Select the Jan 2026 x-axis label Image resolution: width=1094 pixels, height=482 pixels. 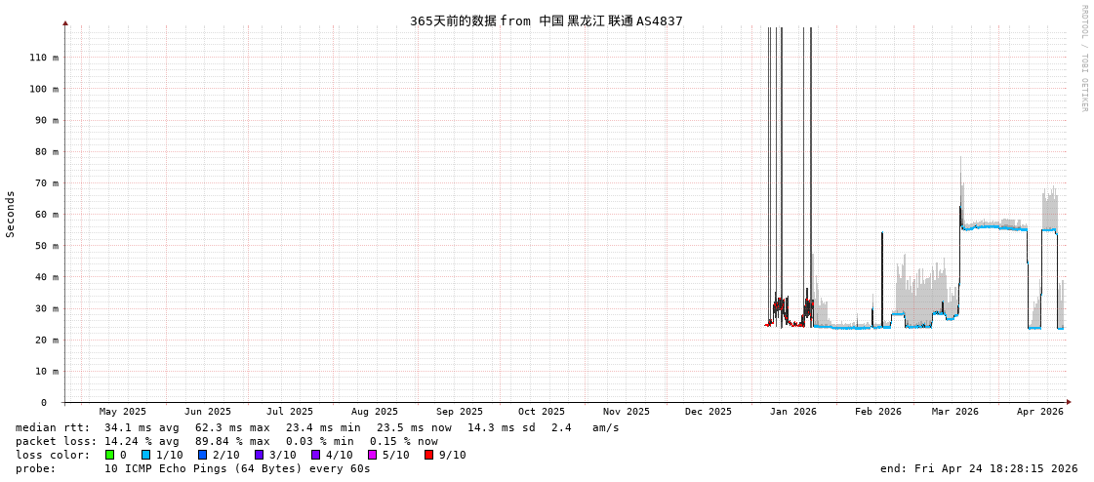(x=792, y=412)
